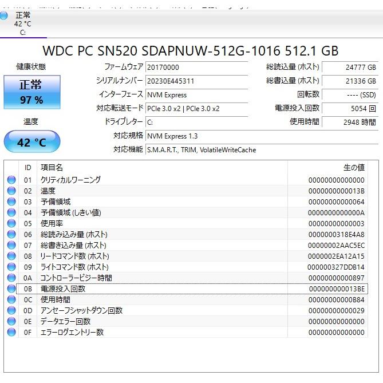Select the アンセーフシャットダウン回数 attribute name
Image resolution: width=383 pixels, height=383 pixels.
click(82, 310)
